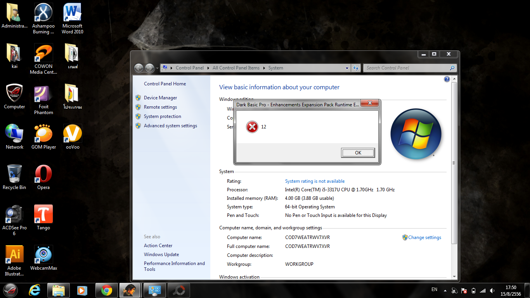Click OK in the Dark Basic Pro error dialog

pos(358,153)
